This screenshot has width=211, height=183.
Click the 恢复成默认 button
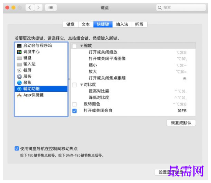pos(181,123)
